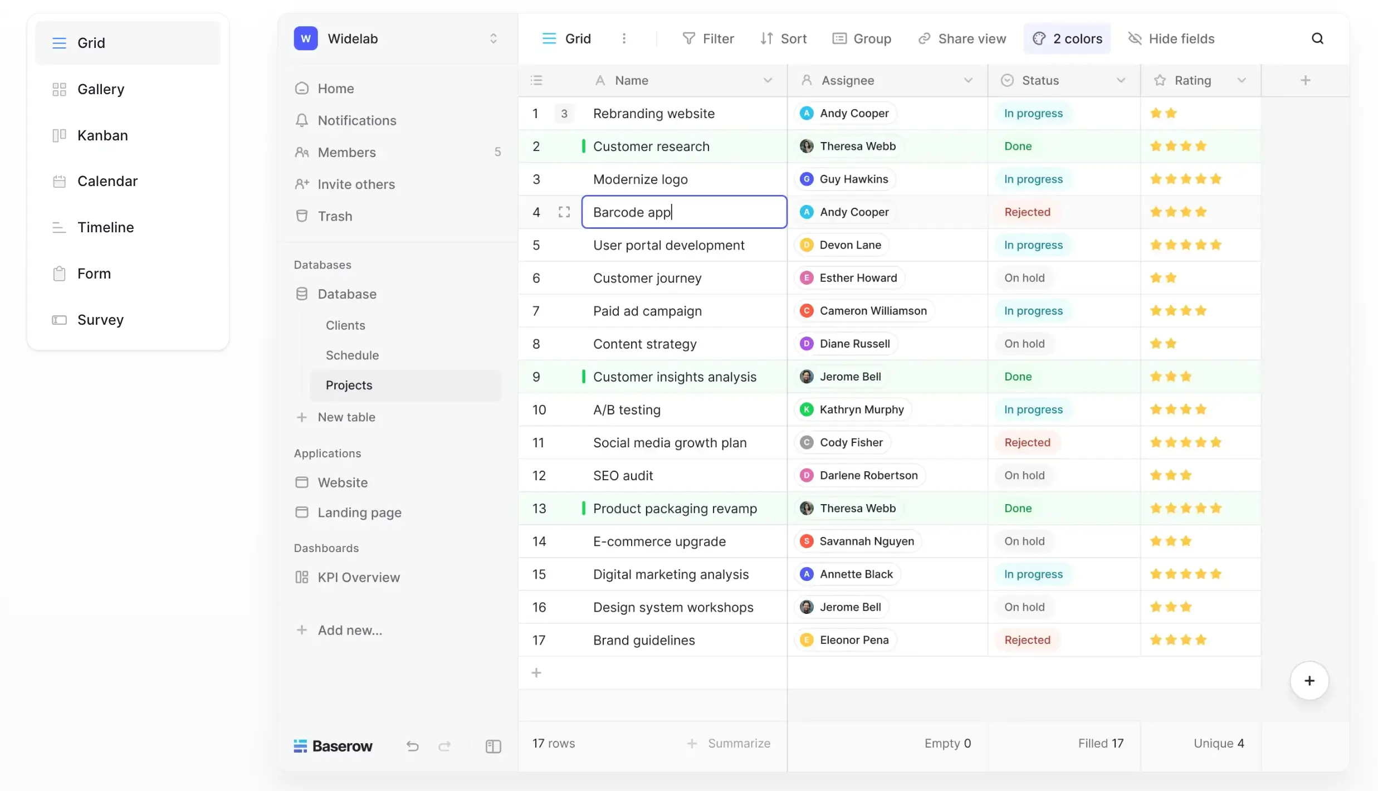Open the Gallery view
Image resolution: width=1378 pixels, height=791 pixels.
coord(100,89)
